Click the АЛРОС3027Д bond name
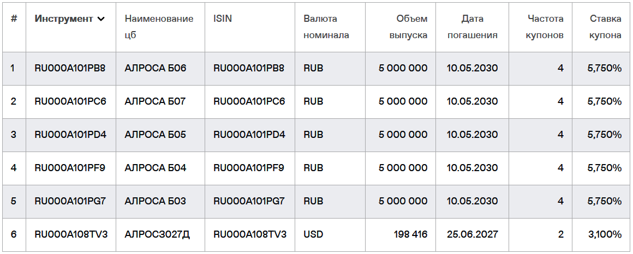 point(157,234)
